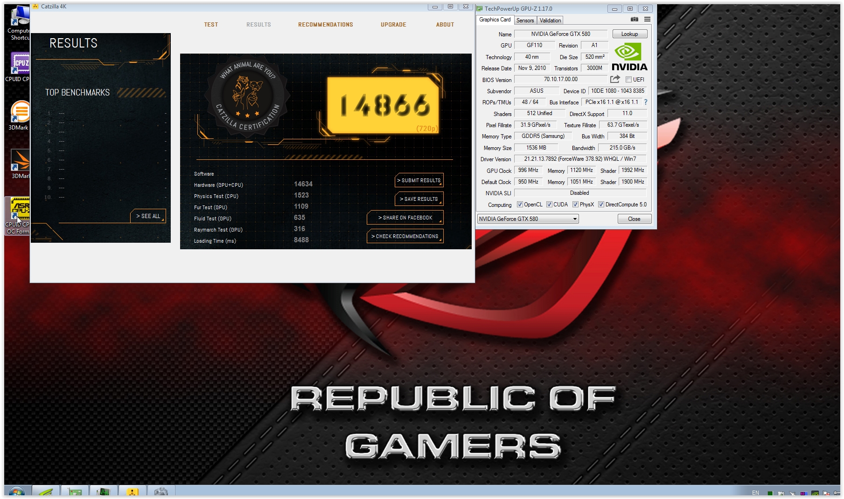Click the GPU Clock value 996 MHz
This screenshot has height=499, width=844.
528,171
